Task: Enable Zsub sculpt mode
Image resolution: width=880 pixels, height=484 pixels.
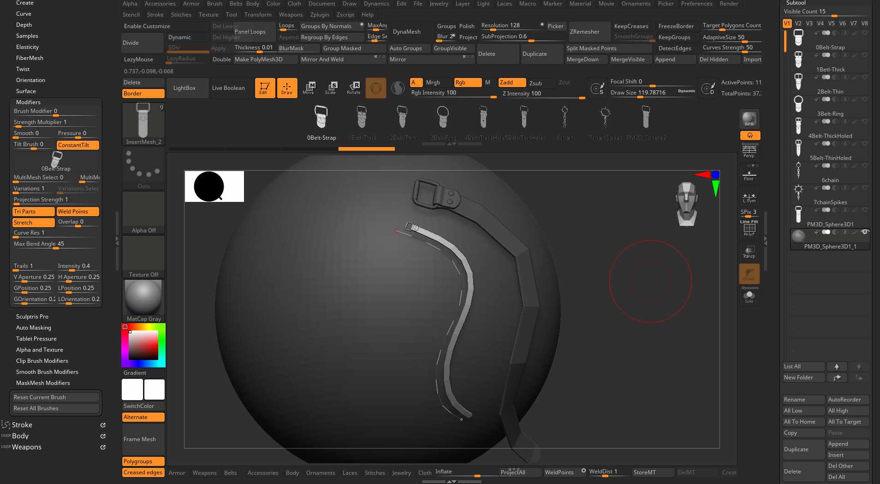Action: tap(541, 83)
